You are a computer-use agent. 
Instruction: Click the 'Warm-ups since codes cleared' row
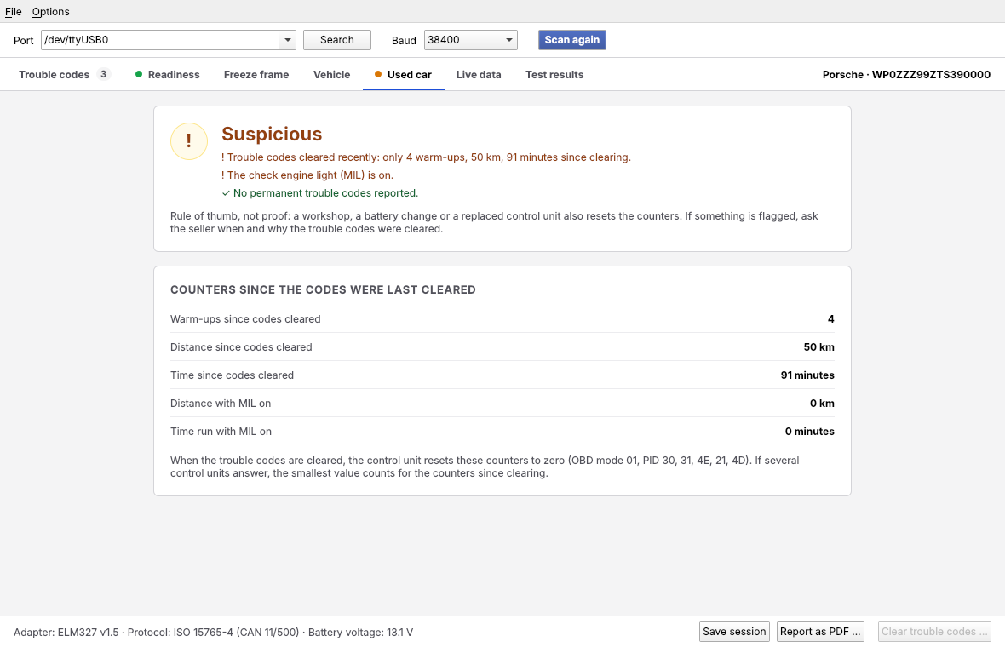(502, 319)
